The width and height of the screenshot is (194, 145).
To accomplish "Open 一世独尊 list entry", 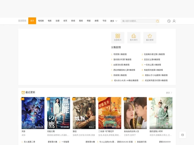I will [x=65, y=142].
